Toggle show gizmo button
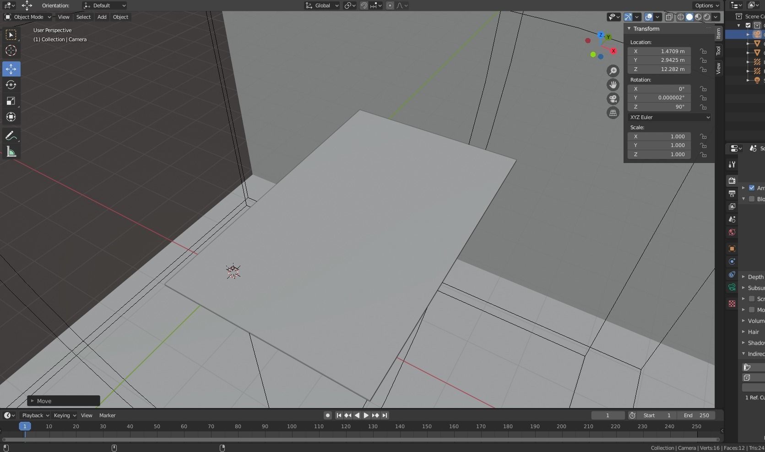765x452 pixels. point(628,17)
